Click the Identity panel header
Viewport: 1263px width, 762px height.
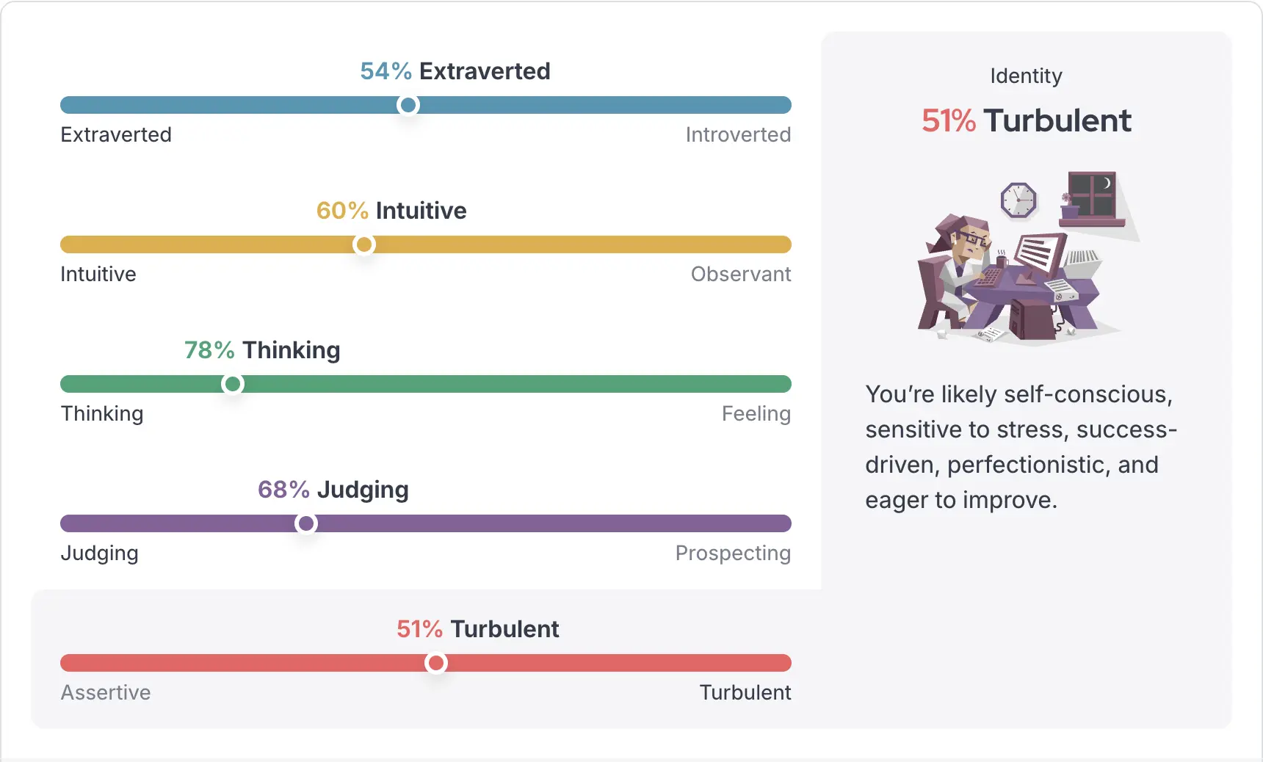click(x=1026, y=75)
